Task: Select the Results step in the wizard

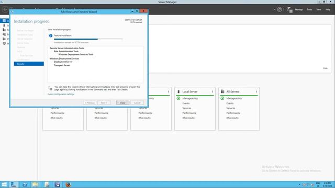Action: click(29, 64)
